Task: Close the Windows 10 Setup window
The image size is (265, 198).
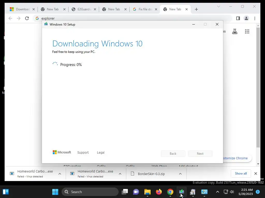Action: click(x=217, y=24)
